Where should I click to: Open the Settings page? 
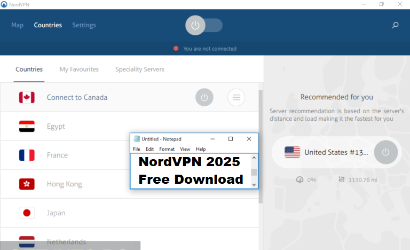pyautogui.click(x=84, y=25)
